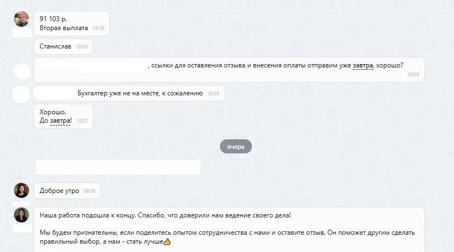This screenshot has width=454, height=252.
Task: Click the blank avatar beside the "Бухгалтер" message
Action: coord(21,94)
